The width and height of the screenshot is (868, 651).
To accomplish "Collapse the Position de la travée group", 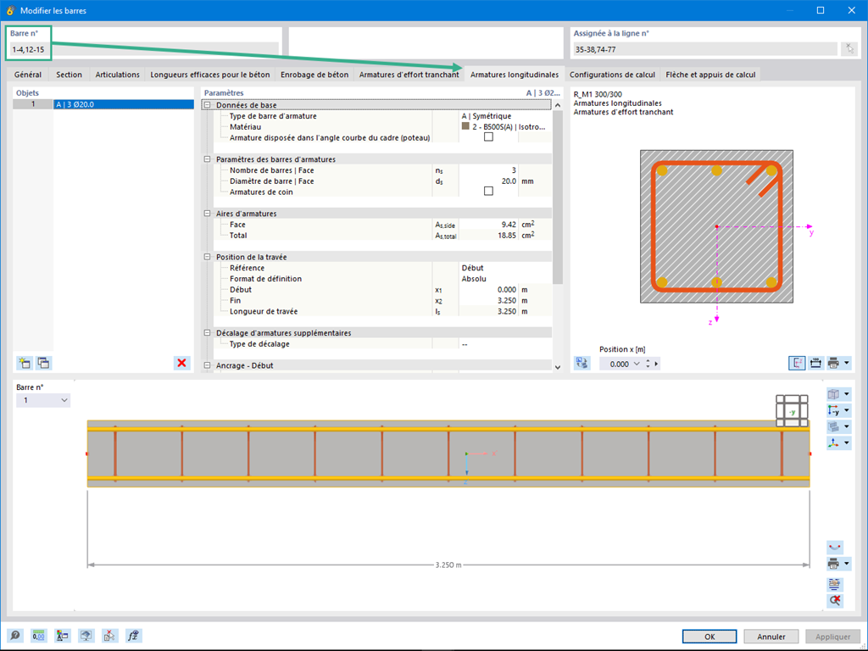I will [208, 257].
